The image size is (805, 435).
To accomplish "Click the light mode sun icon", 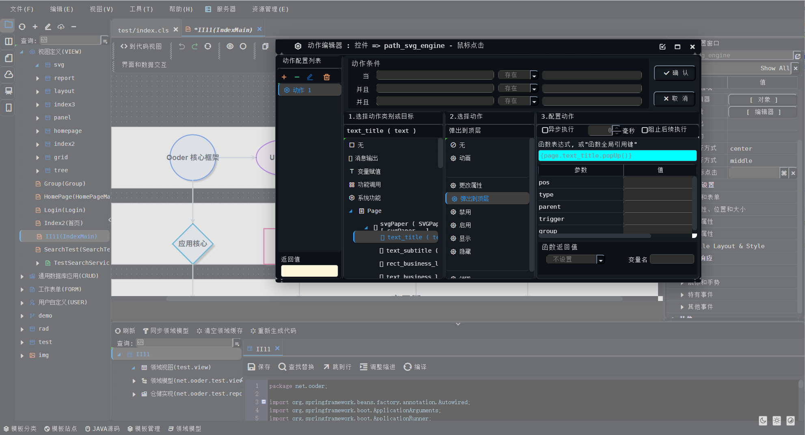I will click(x=777, y=421).
